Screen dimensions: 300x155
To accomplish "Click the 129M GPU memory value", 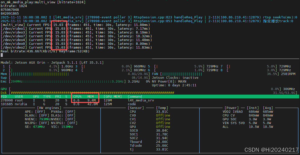I will pos(108,100).
